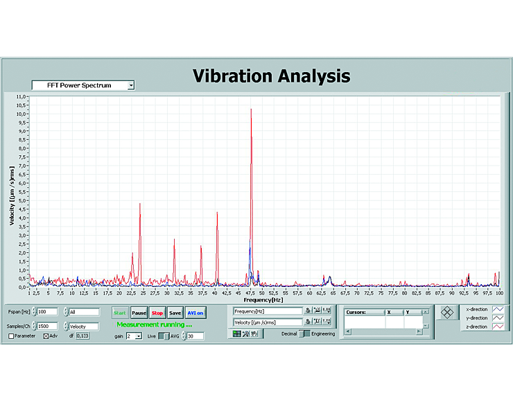Click the Save button
Screen dimensions: 513x402
[175, 313]
